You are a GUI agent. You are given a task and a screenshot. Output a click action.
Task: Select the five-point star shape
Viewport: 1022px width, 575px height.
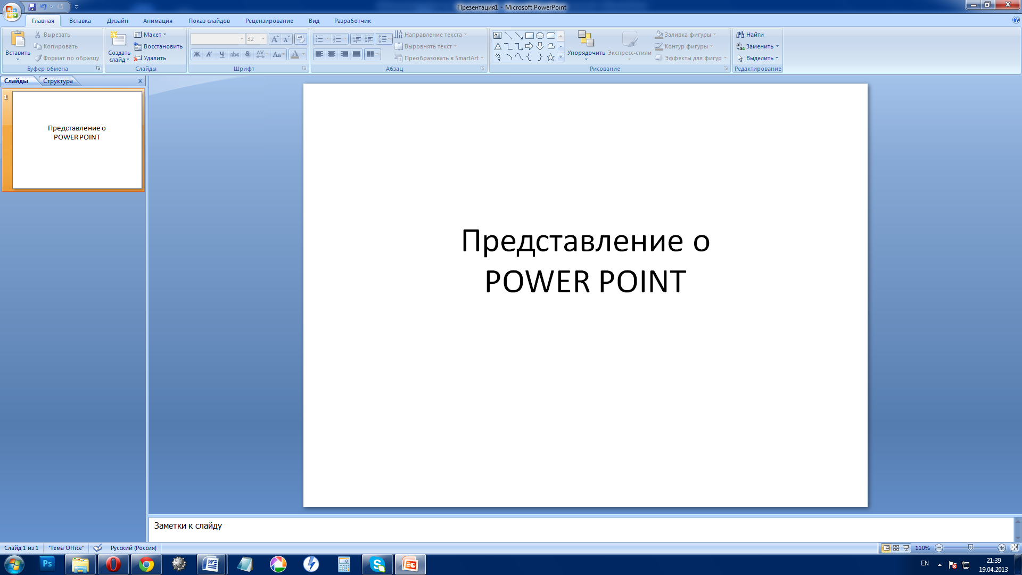(x=550, y=57)
